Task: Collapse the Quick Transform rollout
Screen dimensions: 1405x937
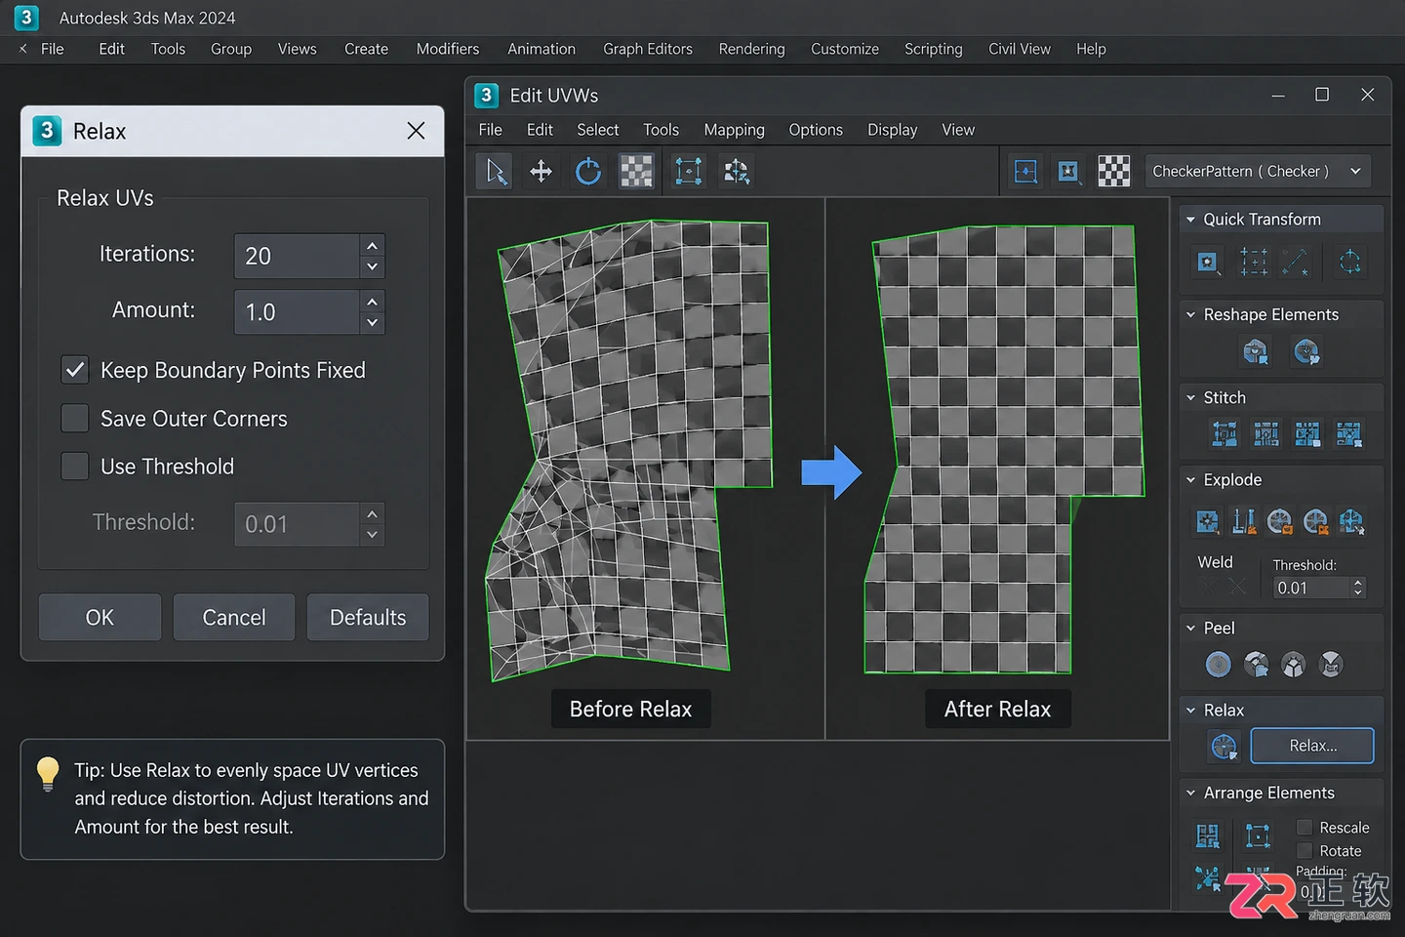Action: [x=1190, y=220]
